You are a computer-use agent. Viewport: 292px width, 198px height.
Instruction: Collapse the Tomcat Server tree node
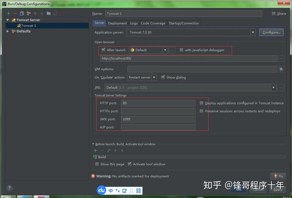tap(8, 20)
